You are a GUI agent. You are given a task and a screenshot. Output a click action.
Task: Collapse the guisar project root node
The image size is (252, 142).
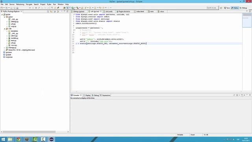coord(2,15)
